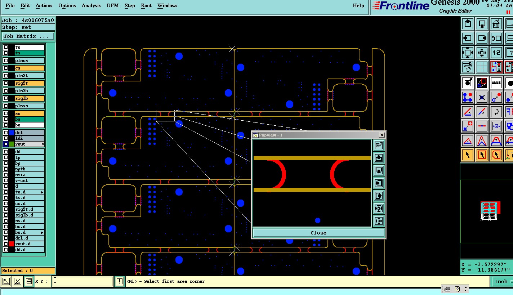Toggle the checkbox for layer to
The width and height of the screenshot is (513, 295).
point(6,47)
